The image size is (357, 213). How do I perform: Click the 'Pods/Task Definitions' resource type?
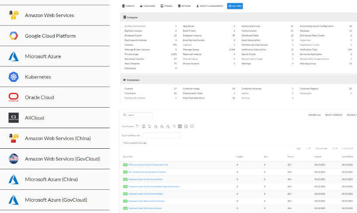point(194,98)
